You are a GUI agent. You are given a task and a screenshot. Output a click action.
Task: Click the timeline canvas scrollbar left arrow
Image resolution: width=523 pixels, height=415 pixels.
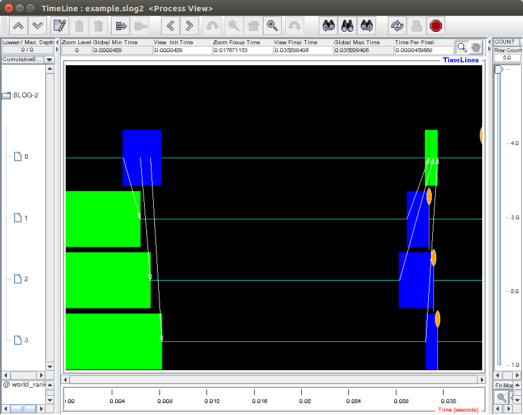click(65, 380)
